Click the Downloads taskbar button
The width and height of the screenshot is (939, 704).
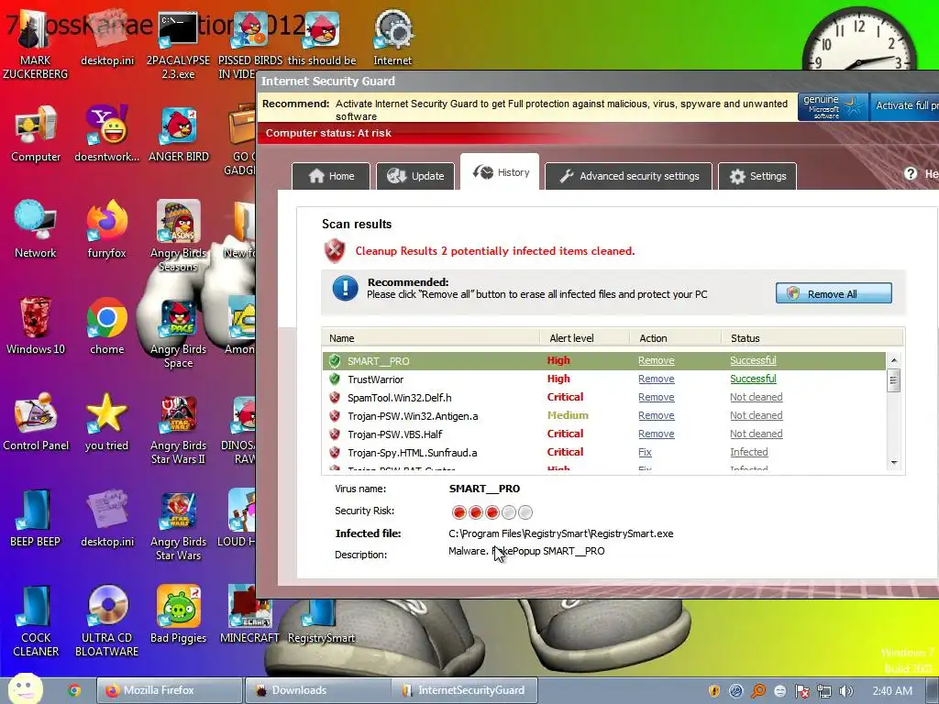[x=318, y=690]
